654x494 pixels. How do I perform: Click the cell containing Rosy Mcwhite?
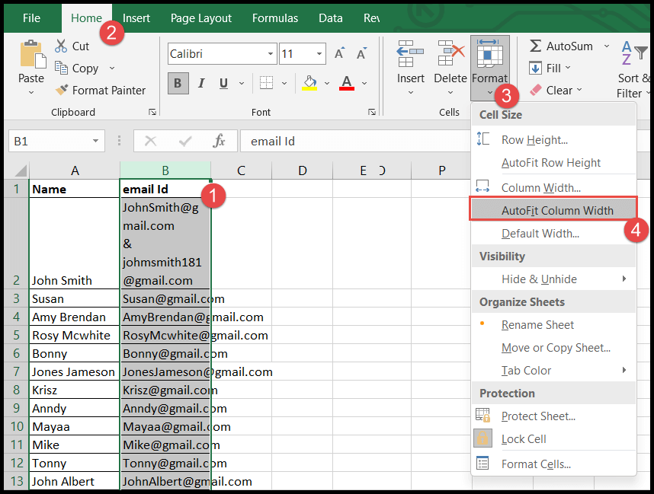tap(74, 336)
